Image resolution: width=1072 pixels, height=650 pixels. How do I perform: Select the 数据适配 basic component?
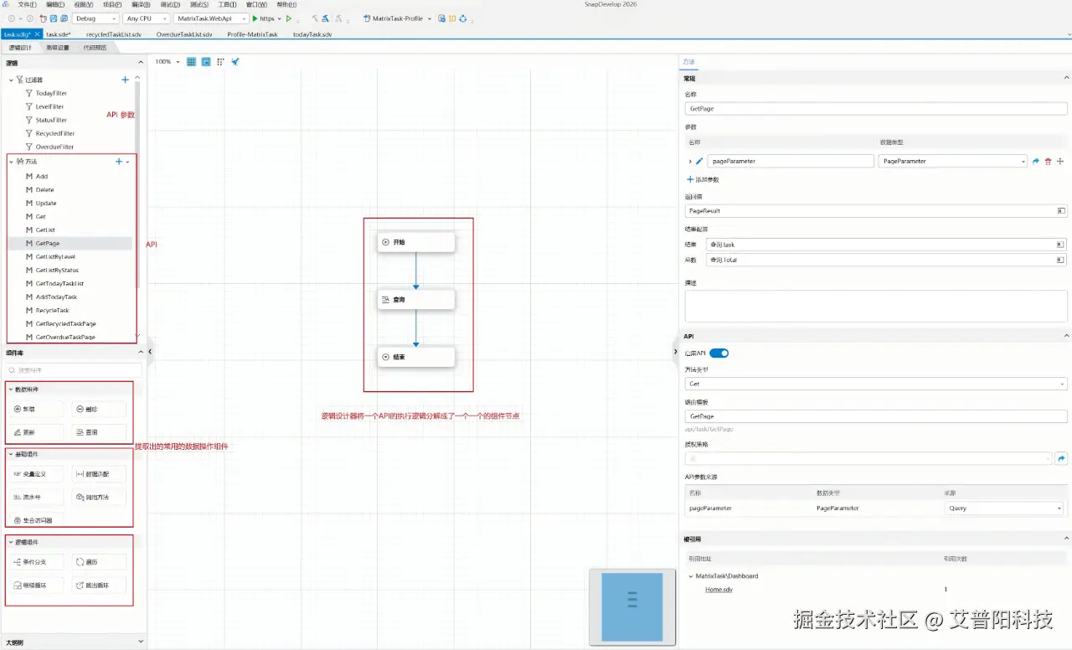(x=100, y=474)
